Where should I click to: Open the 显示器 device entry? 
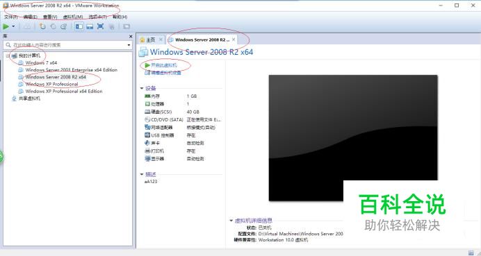[x=157, y=159]
